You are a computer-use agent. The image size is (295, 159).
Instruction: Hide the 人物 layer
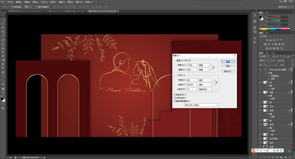coord(260,135)
